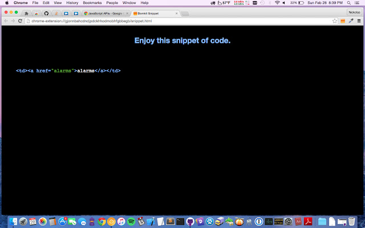365x228 pixels.
Task: Open the Bookmarks menu
Action: click(92, 3)
